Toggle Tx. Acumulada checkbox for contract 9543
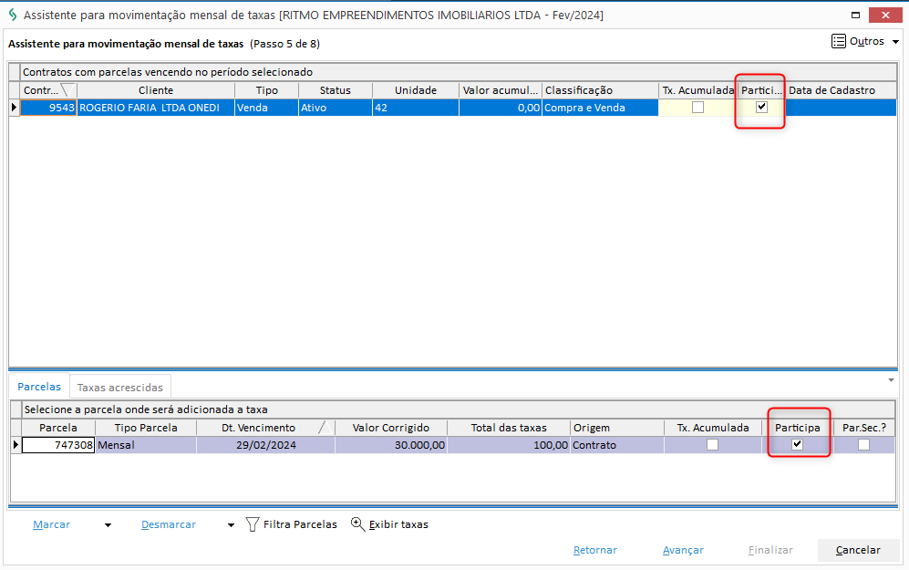This screenshot has width=909, height=570. pos(697,108)
